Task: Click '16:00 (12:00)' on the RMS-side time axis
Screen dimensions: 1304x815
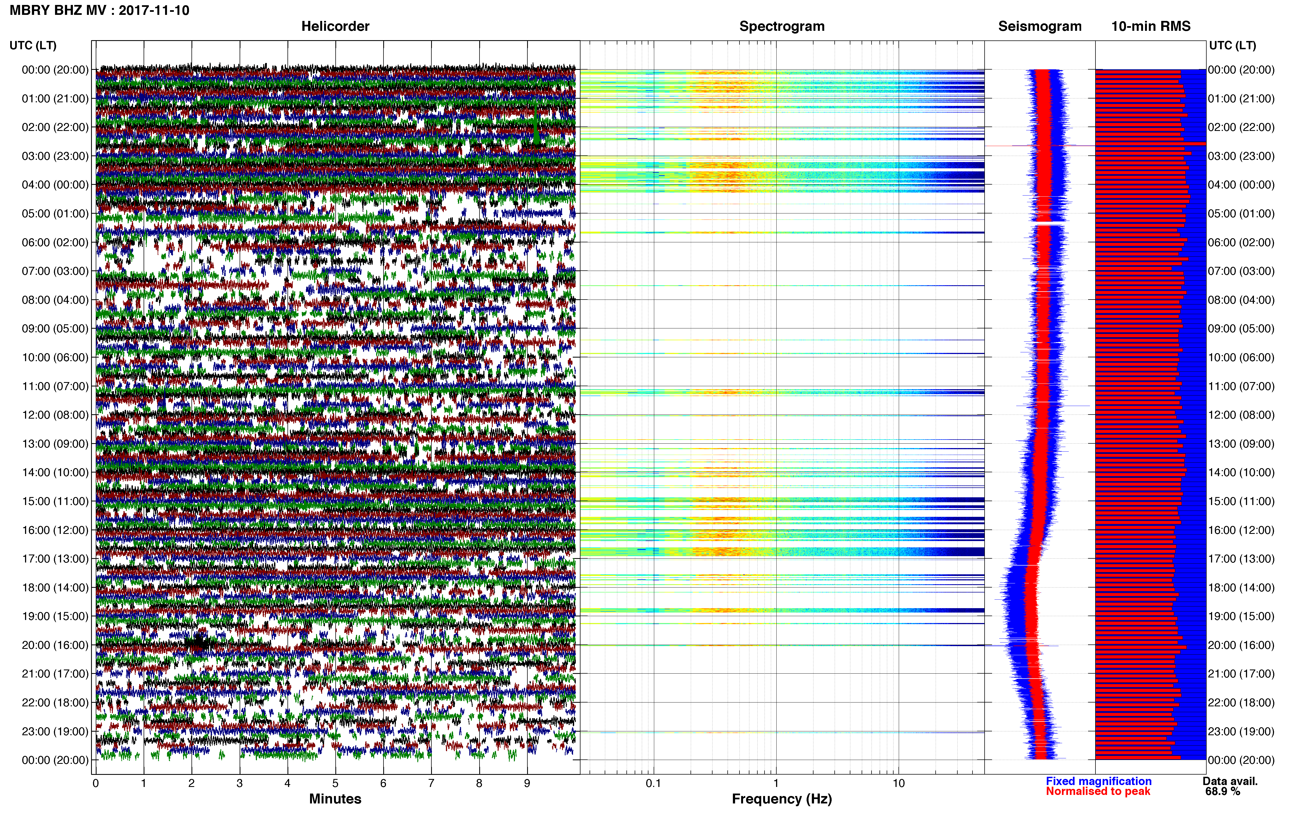Action: [x=1241, y=530]
